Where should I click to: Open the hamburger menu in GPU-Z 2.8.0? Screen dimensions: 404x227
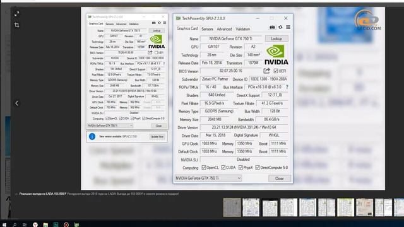288,27
